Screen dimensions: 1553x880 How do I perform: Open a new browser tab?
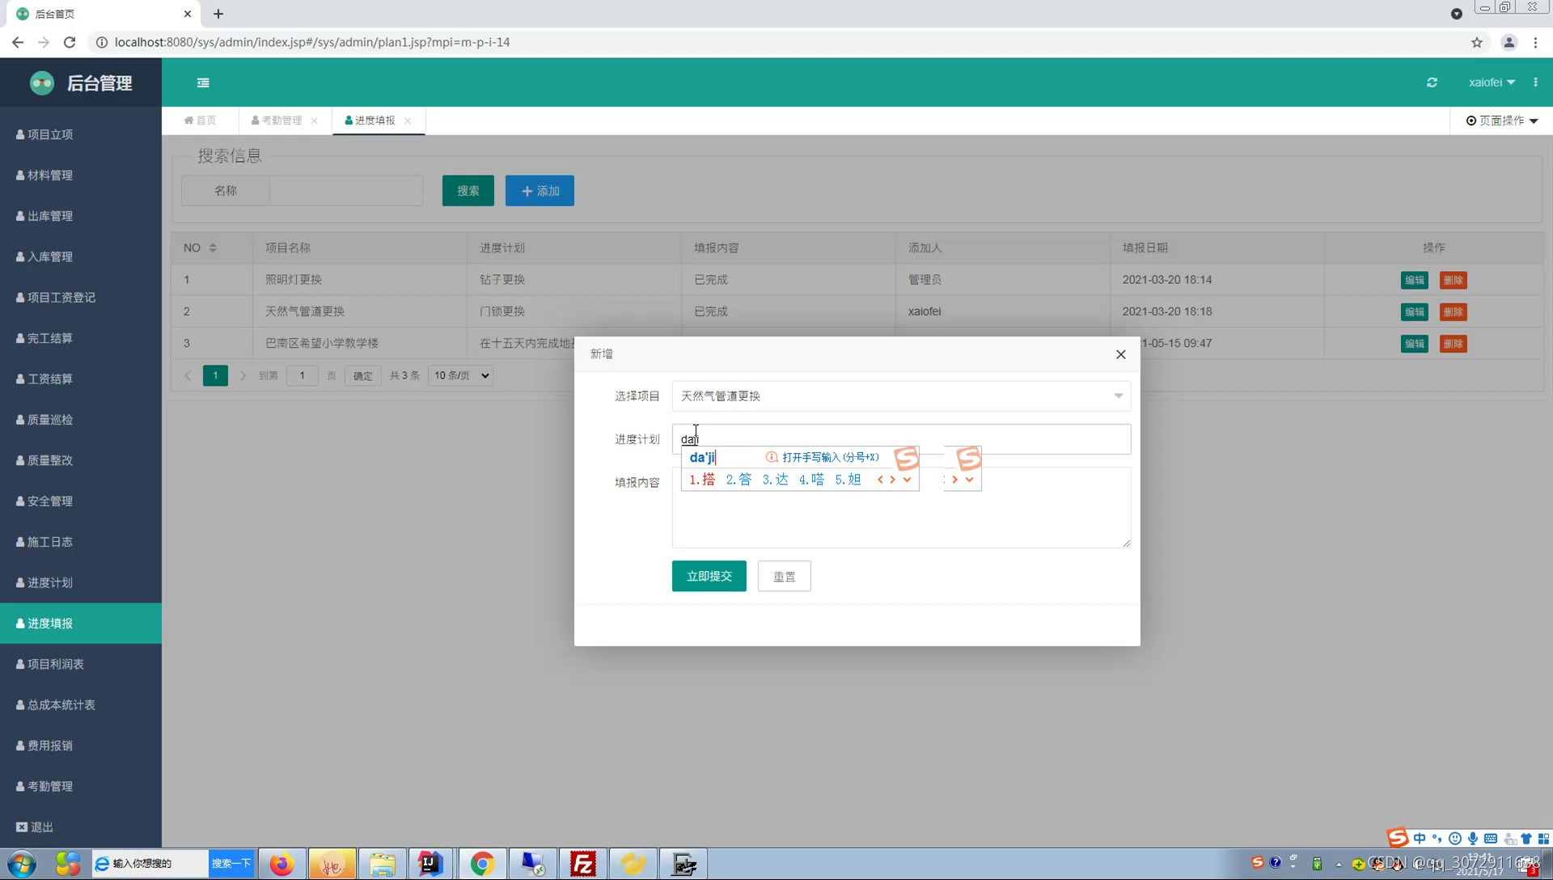218,14
